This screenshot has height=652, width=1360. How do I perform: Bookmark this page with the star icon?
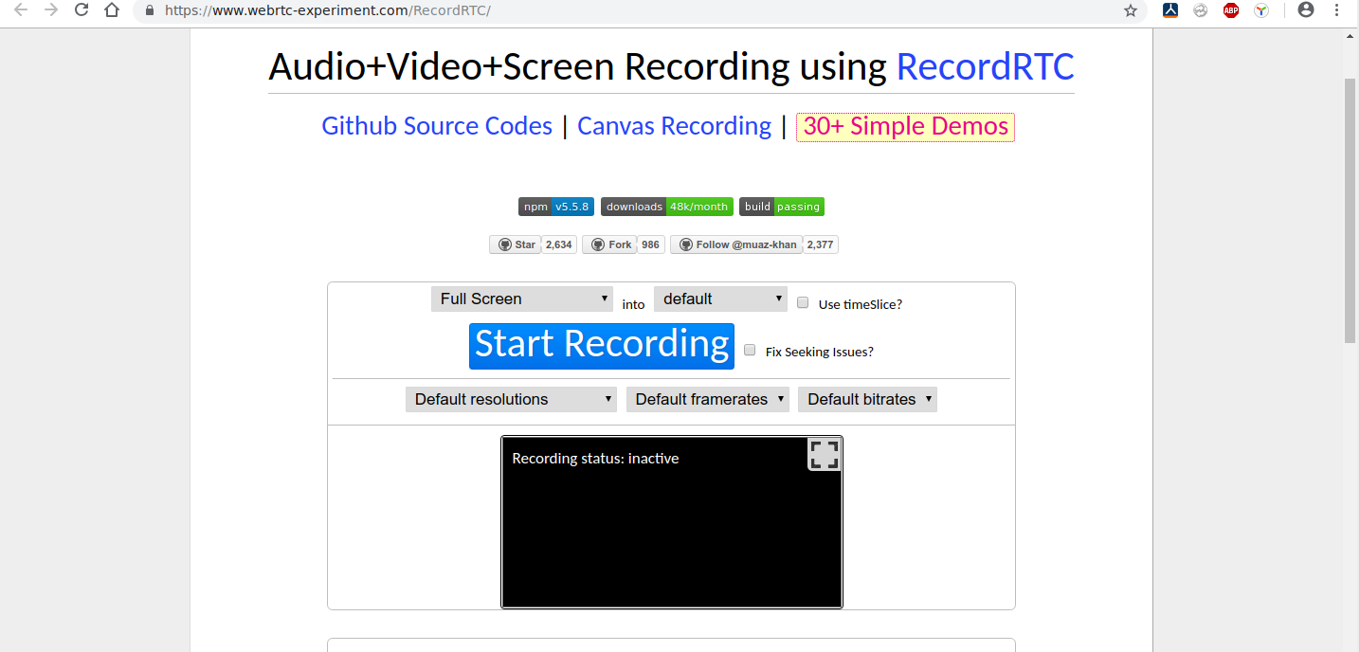[x=1130, y=10]
